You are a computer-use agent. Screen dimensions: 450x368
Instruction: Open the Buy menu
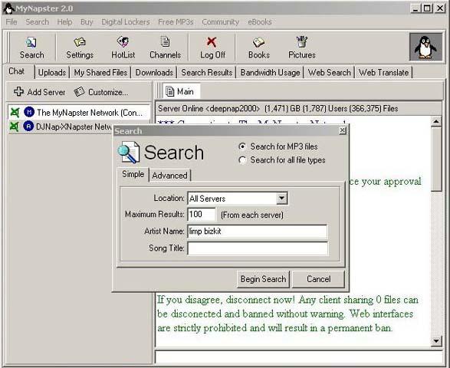pyautogui.click(x=87, y=22)
